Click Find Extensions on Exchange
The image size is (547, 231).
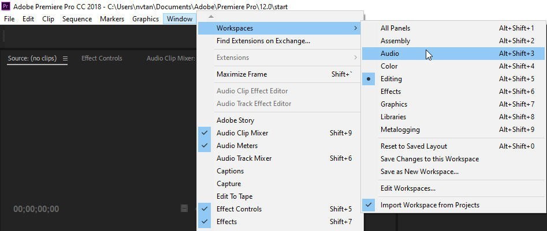tap(263, 41)
